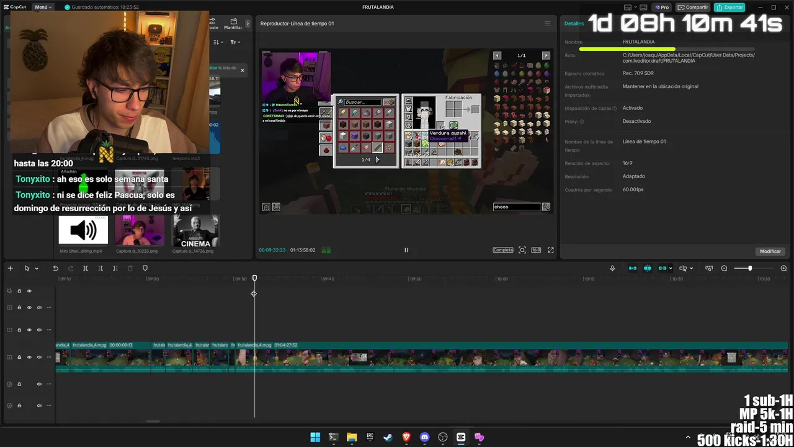Hide the top cover track eye
Viewport: 794px width, 447px height.
[29, 291]
